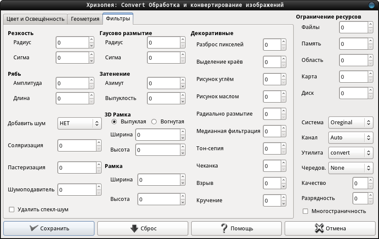Decrease Кручение value with the down arrow
Screen dimensions: 379x239
(283, 203)
